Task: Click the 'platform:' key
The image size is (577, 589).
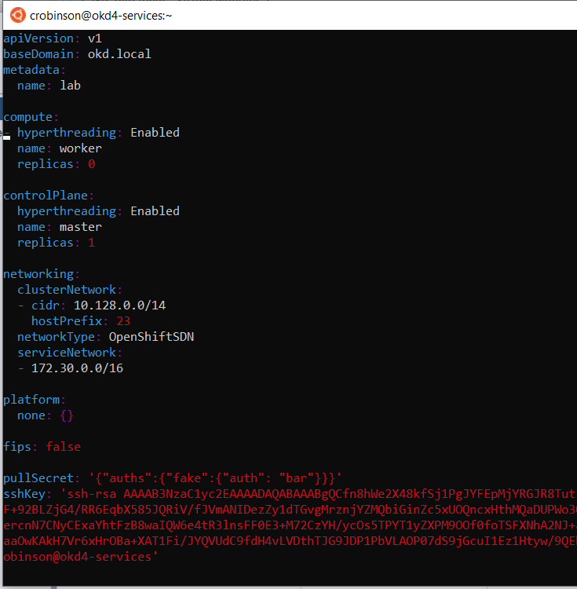Action: [35, 400]
